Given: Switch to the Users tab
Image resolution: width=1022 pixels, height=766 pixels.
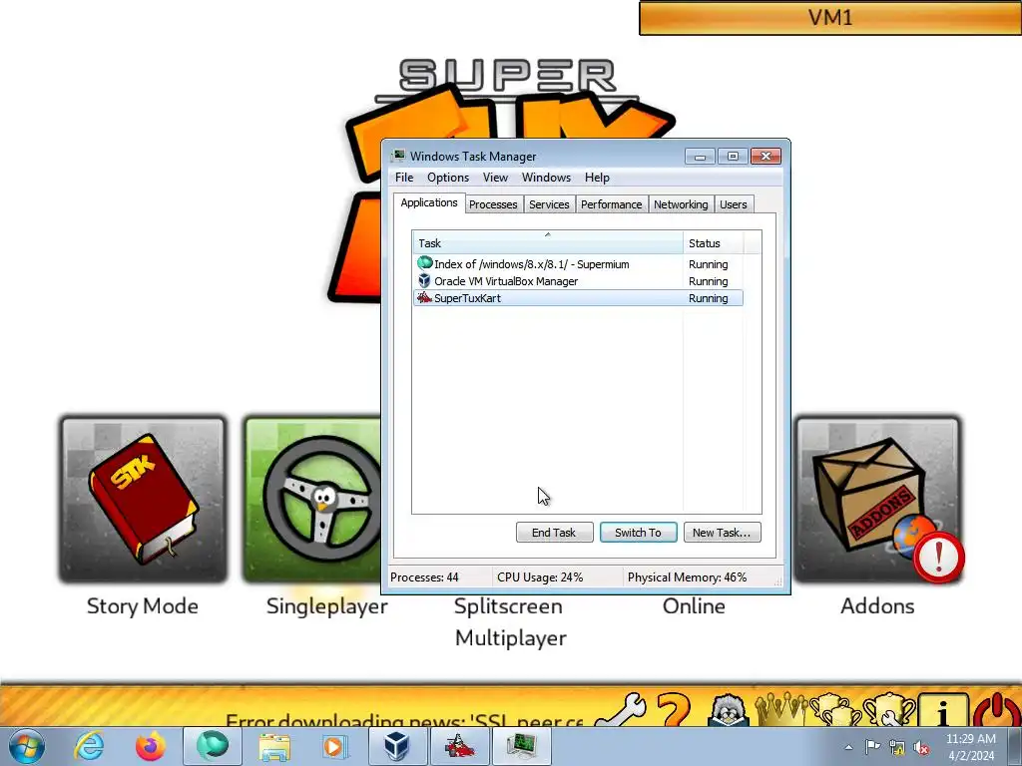Looking at the screenshot, I should 734,204.
